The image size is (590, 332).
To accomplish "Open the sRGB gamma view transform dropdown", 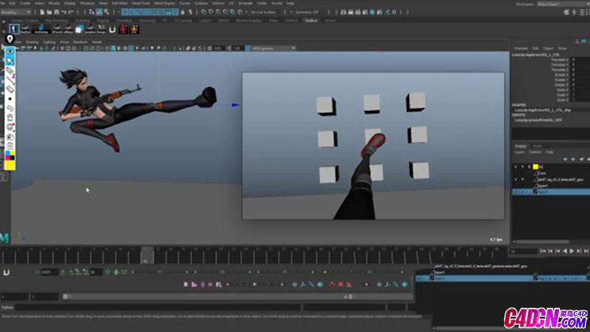I will coord(273,48).
